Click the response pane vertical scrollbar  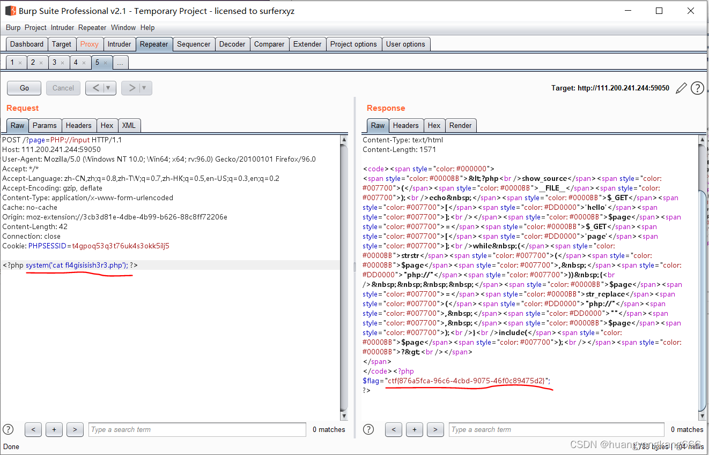(703, 278)
